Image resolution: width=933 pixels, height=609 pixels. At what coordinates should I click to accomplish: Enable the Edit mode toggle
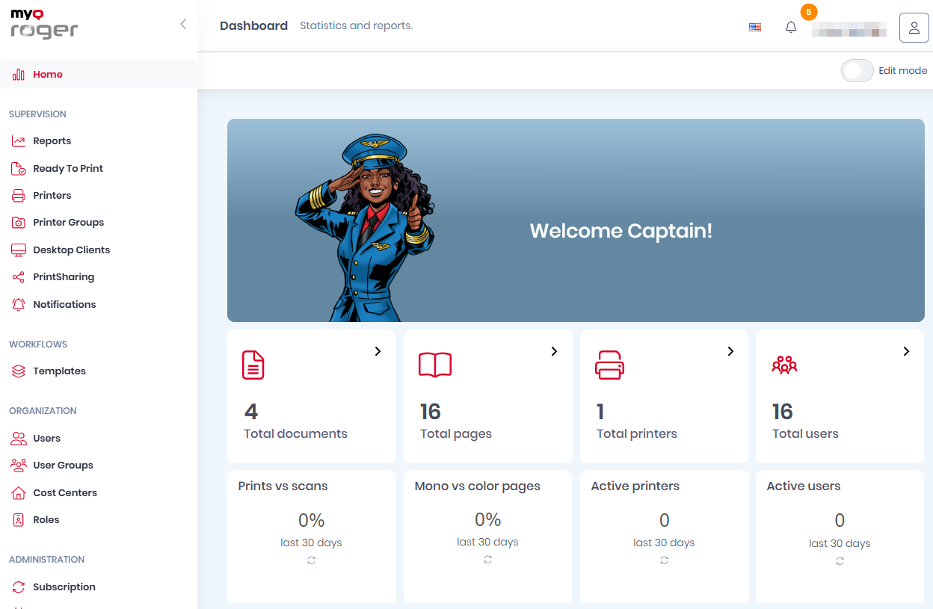click(x=857, y=71)
